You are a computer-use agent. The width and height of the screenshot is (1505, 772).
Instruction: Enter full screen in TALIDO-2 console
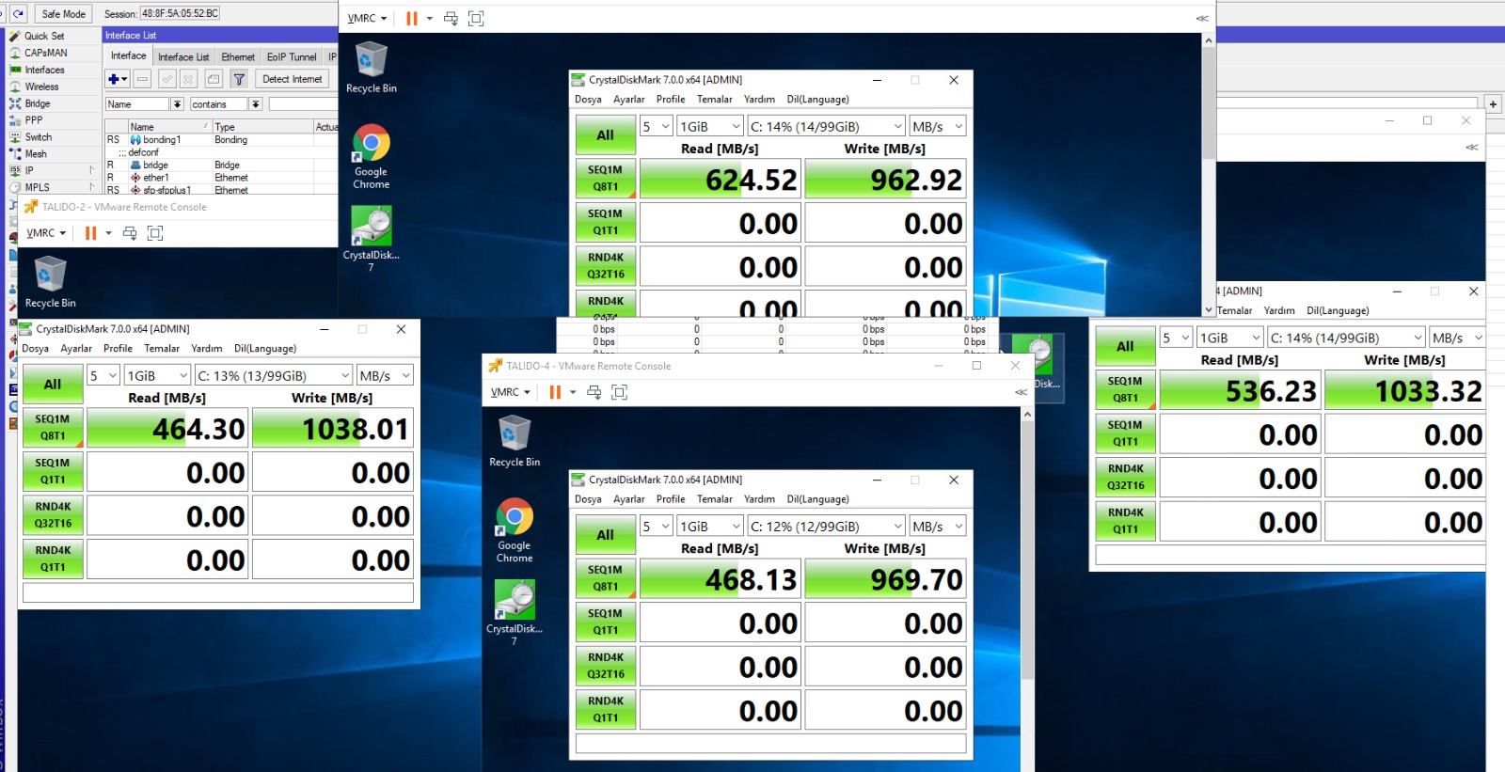(155, 233)
